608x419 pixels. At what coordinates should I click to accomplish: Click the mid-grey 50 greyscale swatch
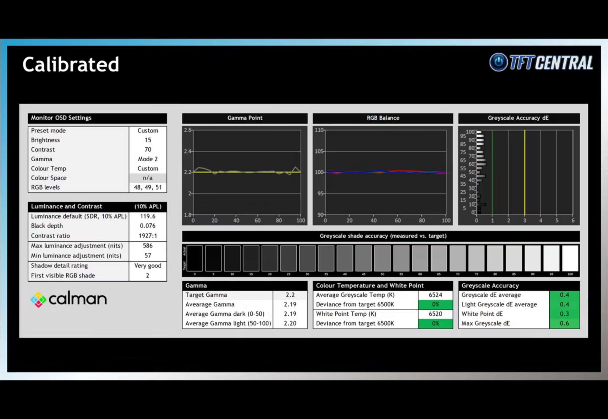pos(382,258)
